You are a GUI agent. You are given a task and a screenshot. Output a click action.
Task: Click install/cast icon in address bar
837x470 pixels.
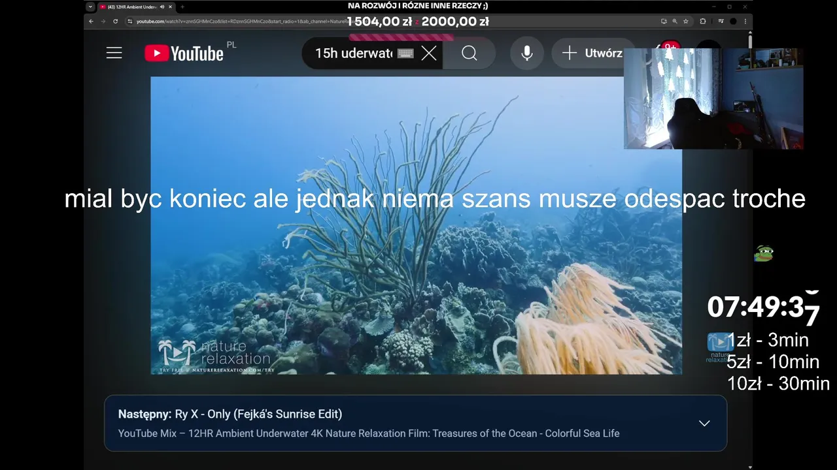[664, 21]
